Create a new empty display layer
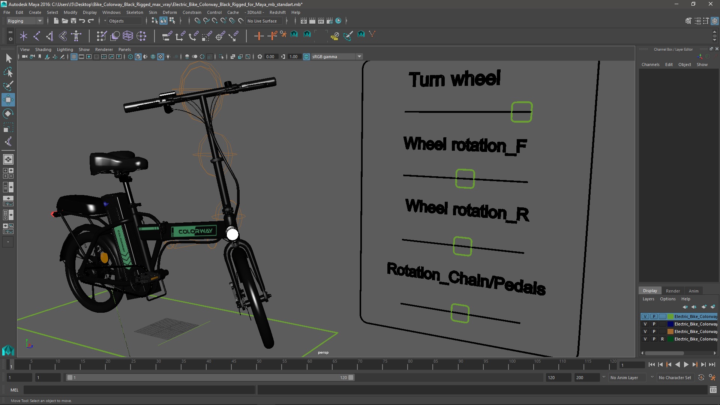The width and height of the screenshot is (720, 405). click(704, 307)
